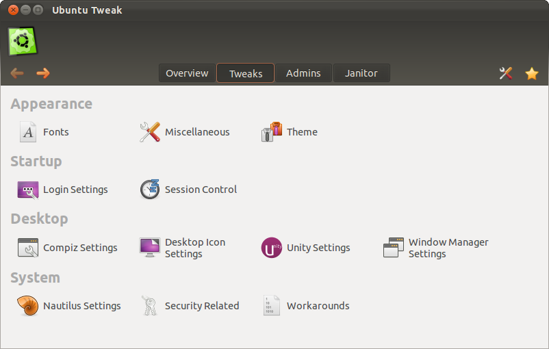Open the Window Manager Settings icon
The width and height of the screenshot is (549, 349).
tap(394, 248)
